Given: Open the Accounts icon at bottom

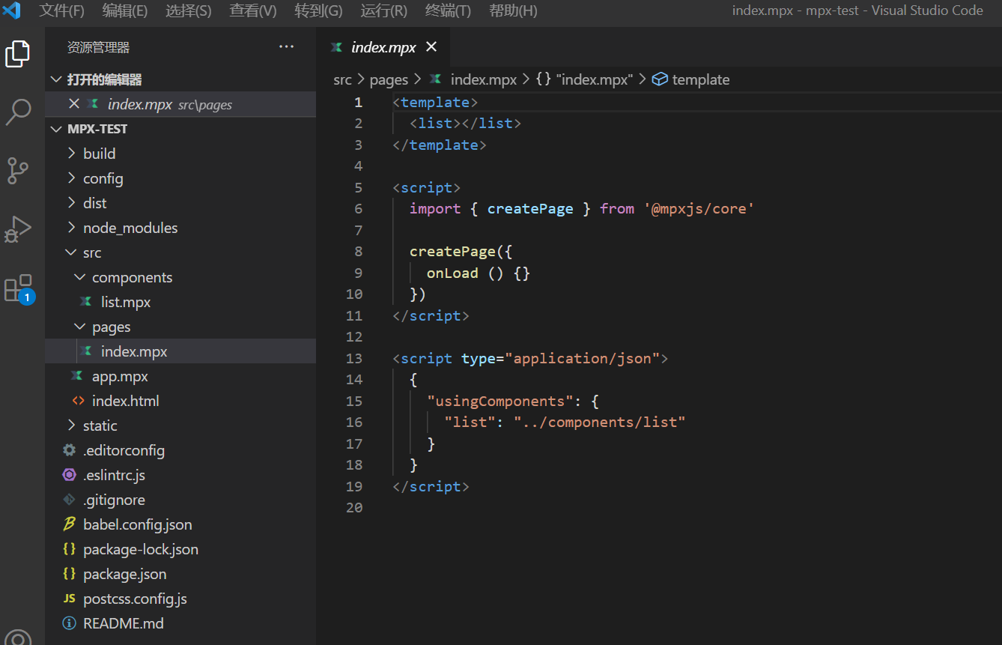Looking at the screenshot, I should (x=18, y=638).
